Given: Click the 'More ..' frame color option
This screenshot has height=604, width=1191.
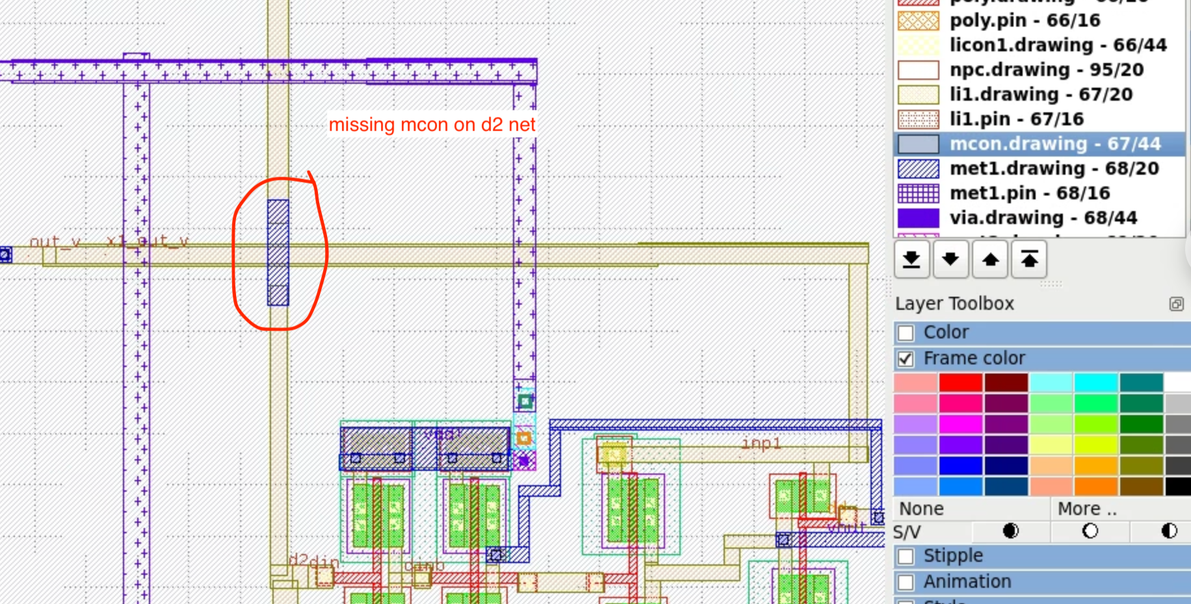Looking at the screenshot, I should tap(1087, 509).
